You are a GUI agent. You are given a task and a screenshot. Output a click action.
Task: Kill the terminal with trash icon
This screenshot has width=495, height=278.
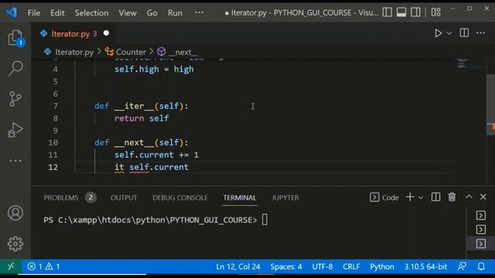point(452,197)
